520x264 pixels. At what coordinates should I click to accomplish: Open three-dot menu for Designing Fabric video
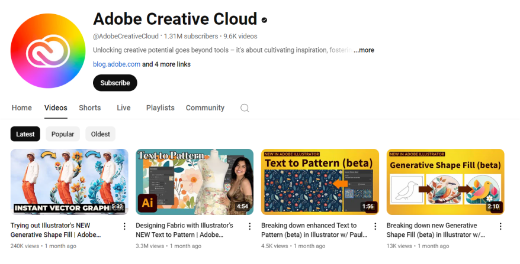(x=250, y=226)
